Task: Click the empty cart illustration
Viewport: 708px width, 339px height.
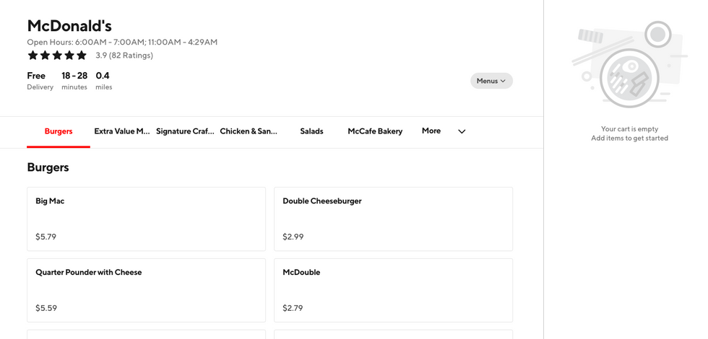Action: coord(629,64)
